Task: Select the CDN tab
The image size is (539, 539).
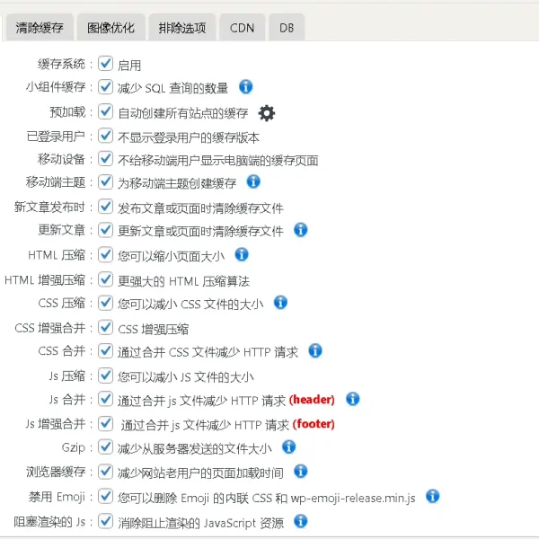Action: [242, 28]
